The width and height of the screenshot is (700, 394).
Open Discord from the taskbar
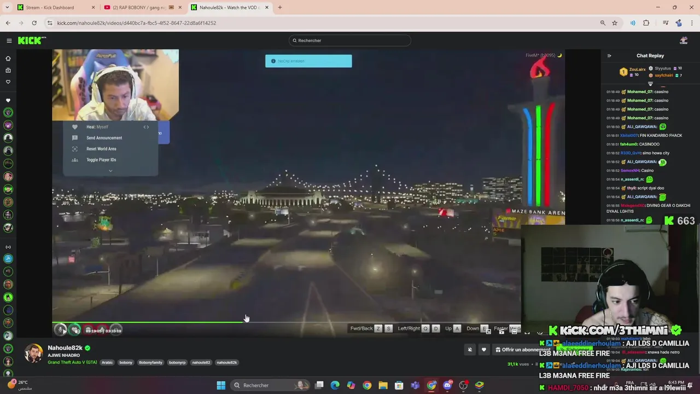[x=447, y=385]
